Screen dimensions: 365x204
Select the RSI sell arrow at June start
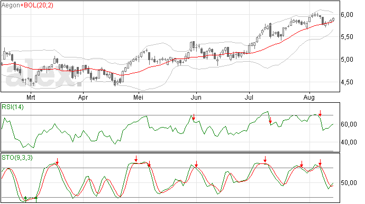(x=194, y=117)
